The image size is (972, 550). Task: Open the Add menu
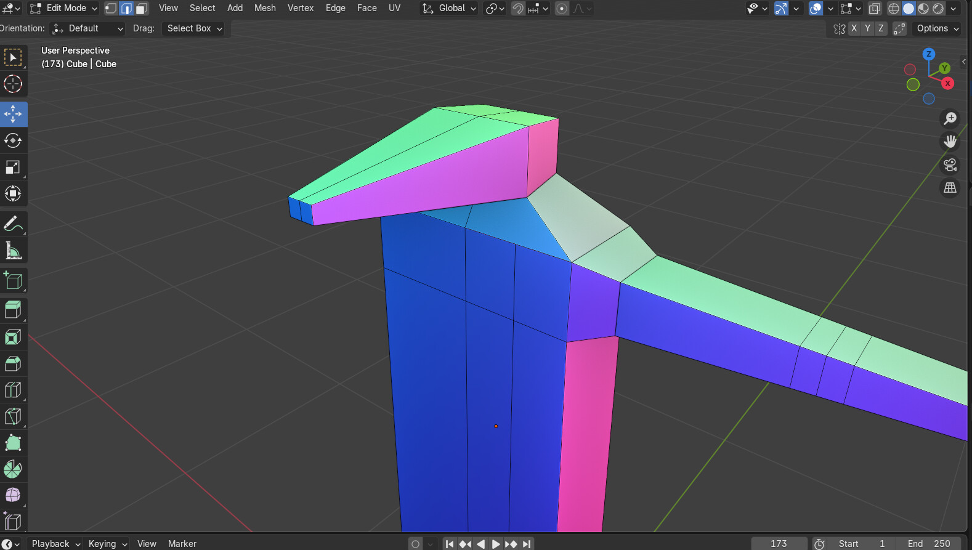click(235, 8)
